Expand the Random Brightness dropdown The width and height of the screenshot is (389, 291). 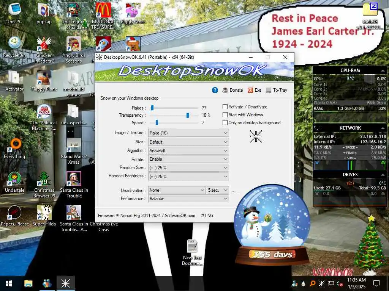click(188, 177)
